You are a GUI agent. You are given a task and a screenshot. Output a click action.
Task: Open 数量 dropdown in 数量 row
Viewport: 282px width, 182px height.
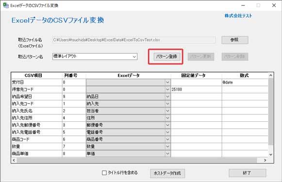[x=167, y=147]
